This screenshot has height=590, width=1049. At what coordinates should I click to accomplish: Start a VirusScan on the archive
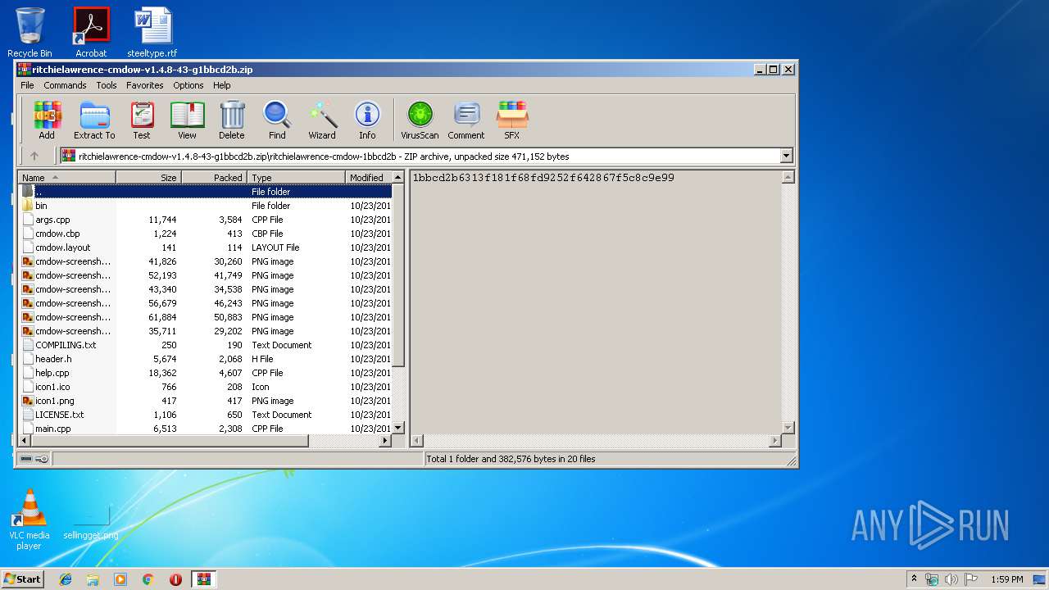click(420, 120)
